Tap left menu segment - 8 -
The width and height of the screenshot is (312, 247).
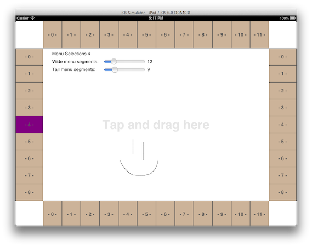pos(29,192)
